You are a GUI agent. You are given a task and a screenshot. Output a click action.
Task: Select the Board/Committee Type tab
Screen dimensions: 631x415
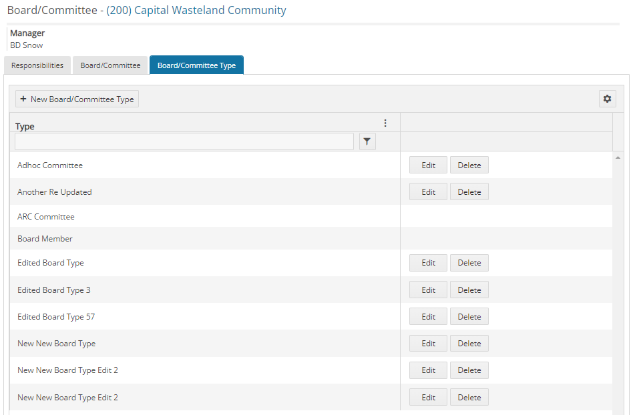click(x=196, y=65)
